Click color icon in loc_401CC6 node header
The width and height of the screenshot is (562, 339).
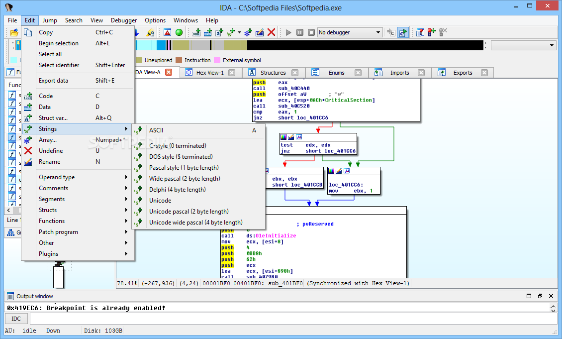pos(331,171)
